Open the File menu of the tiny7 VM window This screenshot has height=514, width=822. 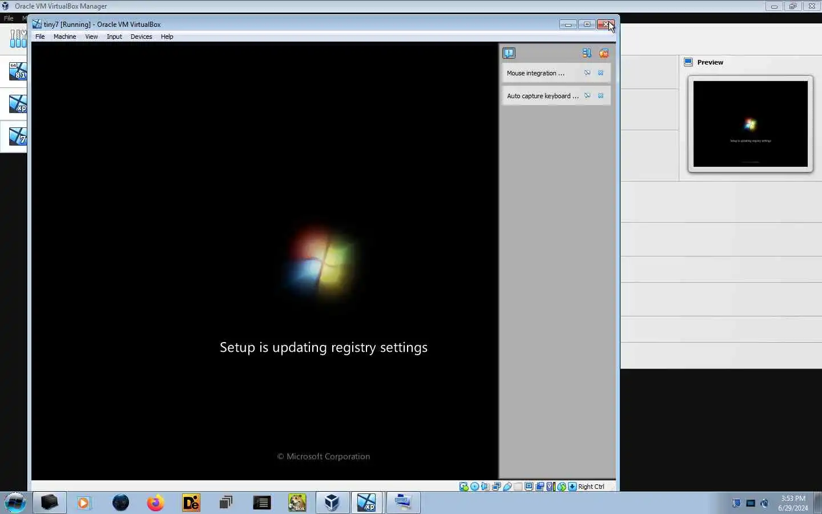click(x=40, y=37)
